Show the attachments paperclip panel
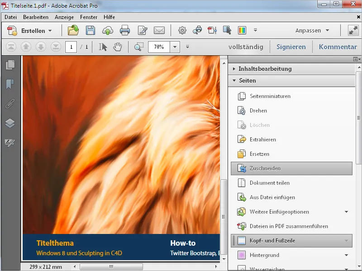 click(x=10, y=104)
